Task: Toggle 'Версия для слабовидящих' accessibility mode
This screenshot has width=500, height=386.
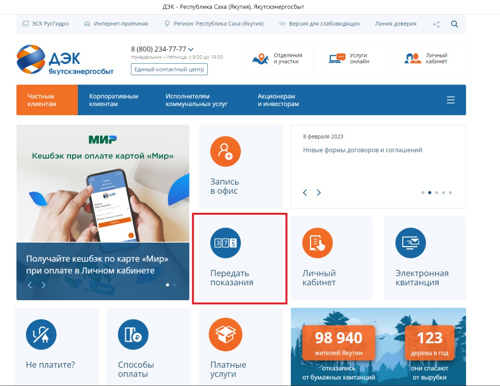Action: [319, 24]
